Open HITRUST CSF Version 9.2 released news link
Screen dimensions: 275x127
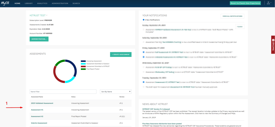(156, 109)
